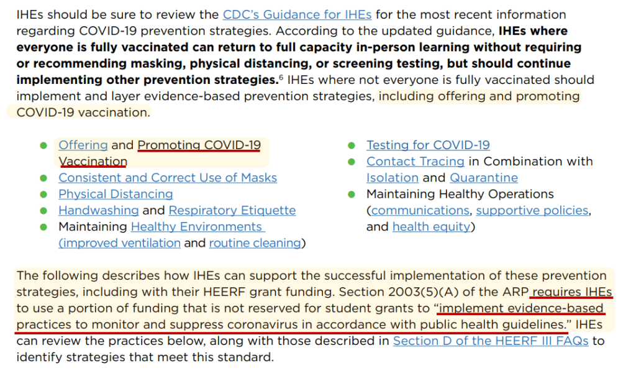Open the Testing for COVID-19 link
This screenshot has height=381, width=636.
click(x=428, y=145)
